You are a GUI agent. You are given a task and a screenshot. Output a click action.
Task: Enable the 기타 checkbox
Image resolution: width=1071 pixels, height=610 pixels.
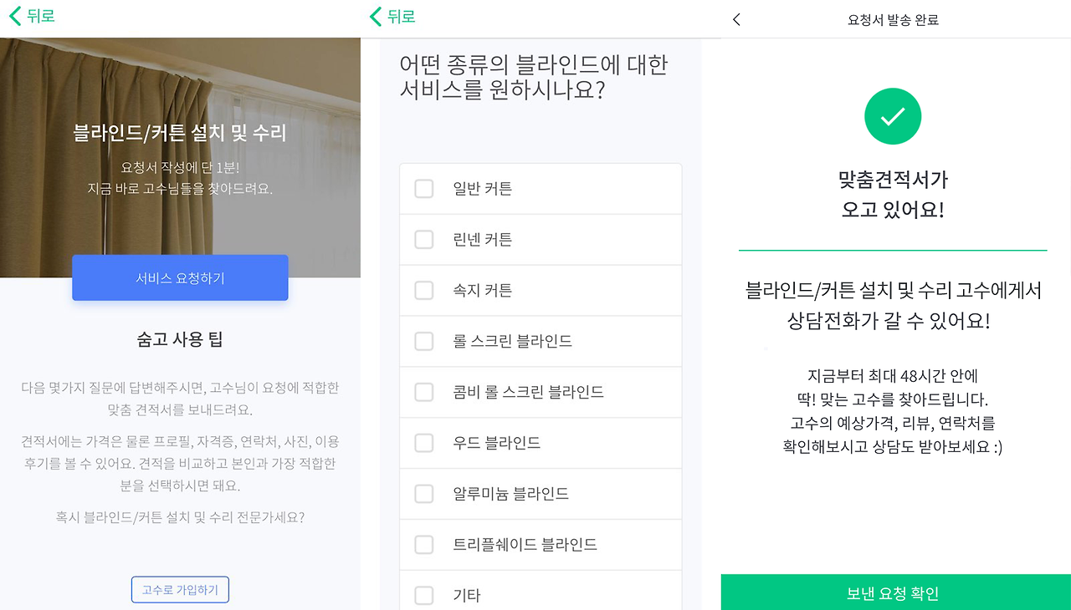[423, 595]
